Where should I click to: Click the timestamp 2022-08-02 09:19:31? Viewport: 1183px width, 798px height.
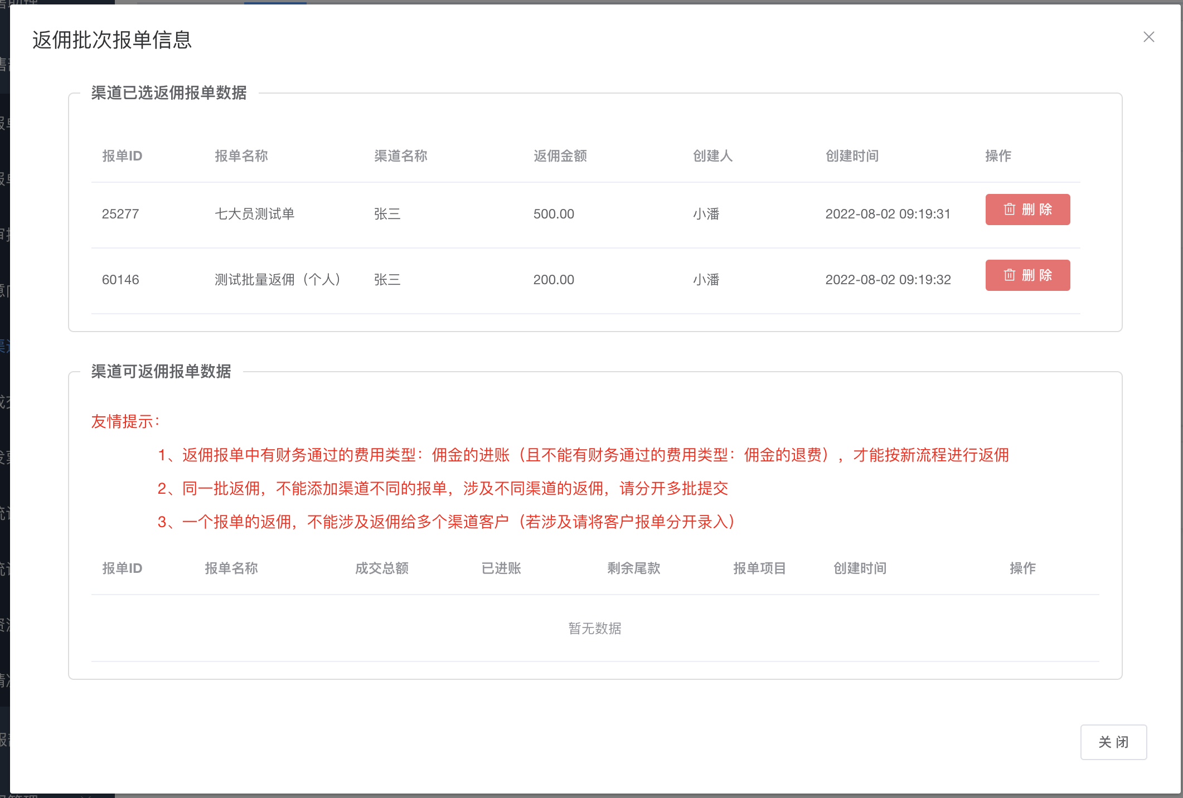point(888,214)
